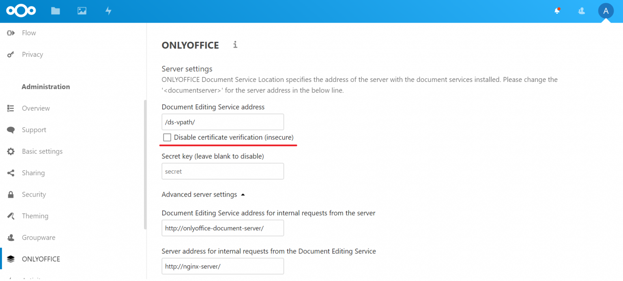Open the Contacts menu icon

click(581, 11)
